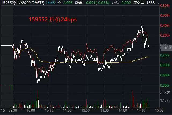Click the 11:00 time axis marker
Viewport: 172px width, 115px height.
point(67,110)
